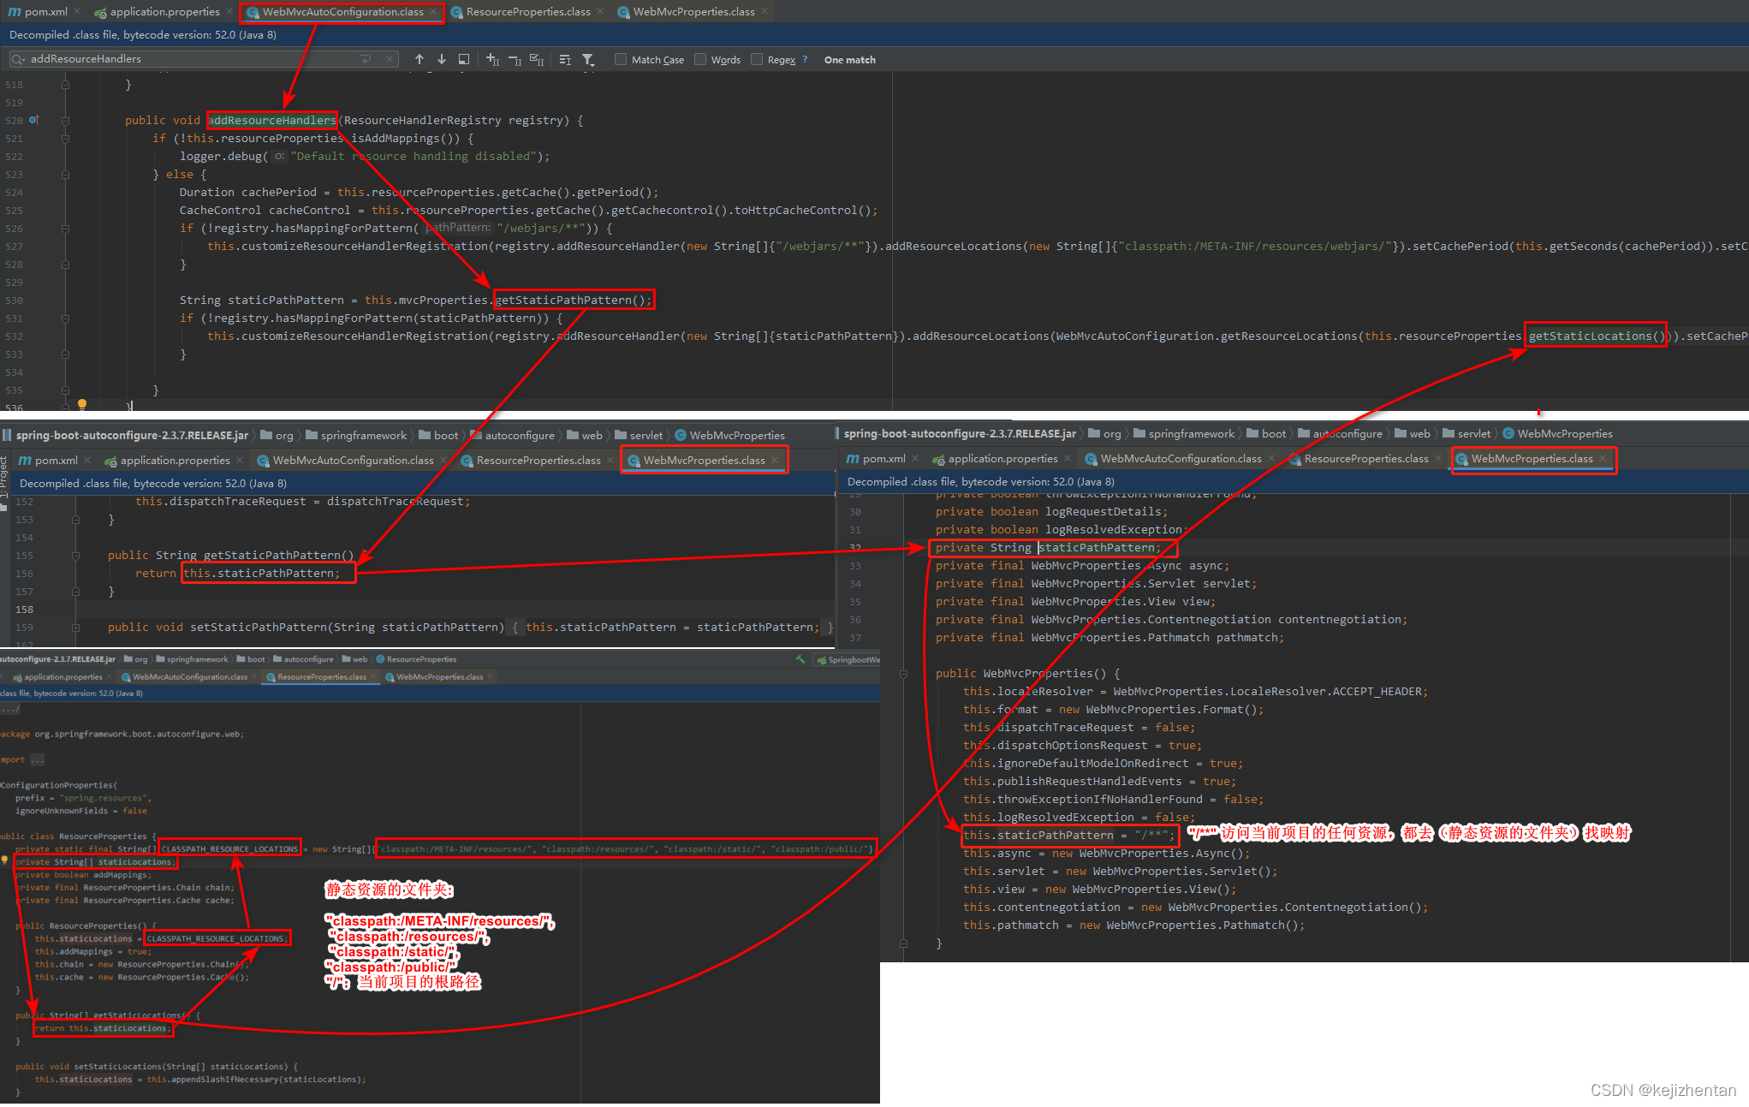Jump to previous occurrence with up arrow

(x=419, y=59)
